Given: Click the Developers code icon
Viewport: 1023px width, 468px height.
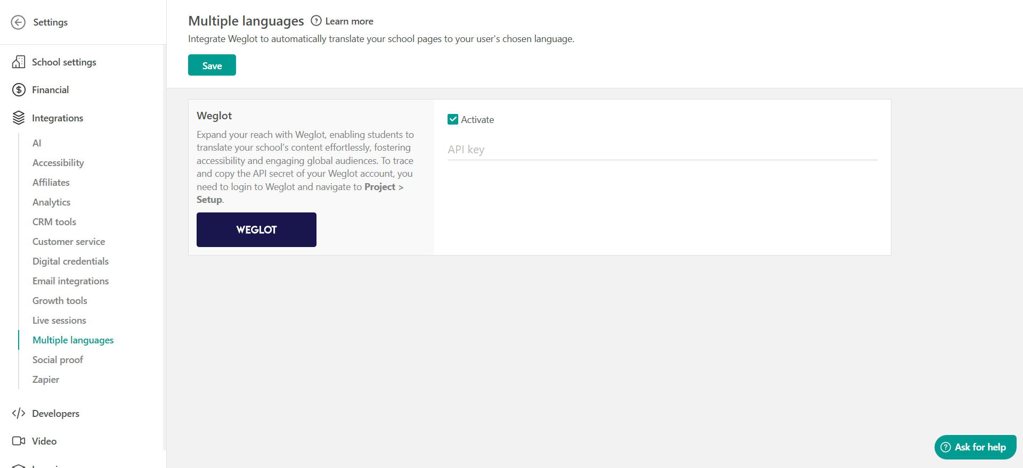Looking at the screenshot, I should pyautogui.click(x=19, y=414).
